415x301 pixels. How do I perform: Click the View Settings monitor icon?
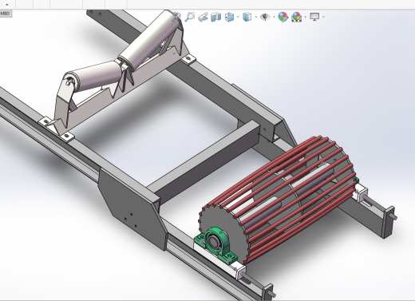click(314, 17)
